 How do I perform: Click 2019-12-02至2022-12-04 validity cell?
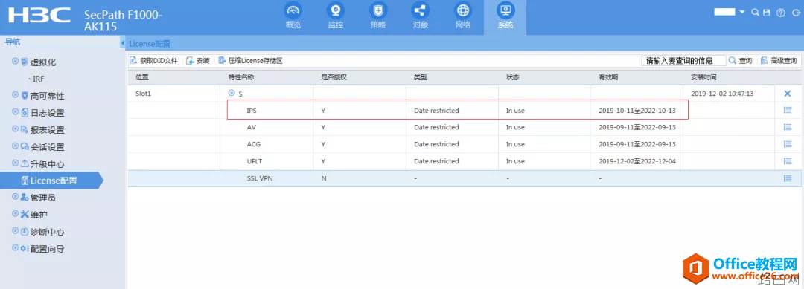coord(636,161)
